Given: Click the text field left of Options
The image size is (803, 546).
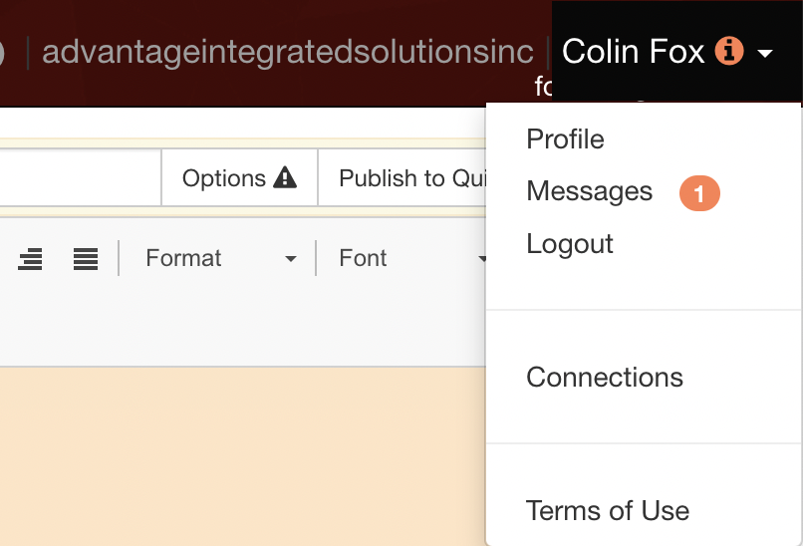Looking at the screenshot, I should pos(80,178).
